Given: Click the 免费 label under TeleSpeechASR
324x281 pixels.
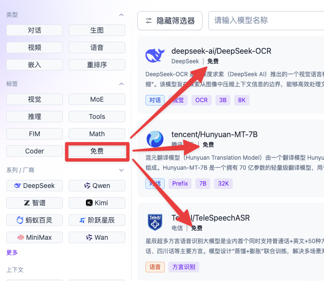Looking at the screenshot, I should coord(197,228).
